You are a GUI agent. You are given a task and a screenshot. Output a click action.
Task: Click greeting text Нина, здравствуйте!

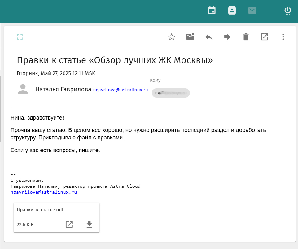pos(37,118)
